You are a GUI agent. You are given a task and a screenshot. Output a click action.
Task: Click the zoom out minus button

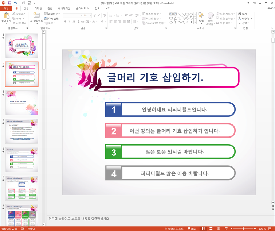coord(232,228)
